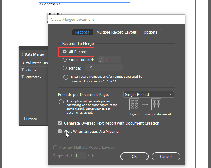Click the <<<Item>>> placeholder text in document

50,4
